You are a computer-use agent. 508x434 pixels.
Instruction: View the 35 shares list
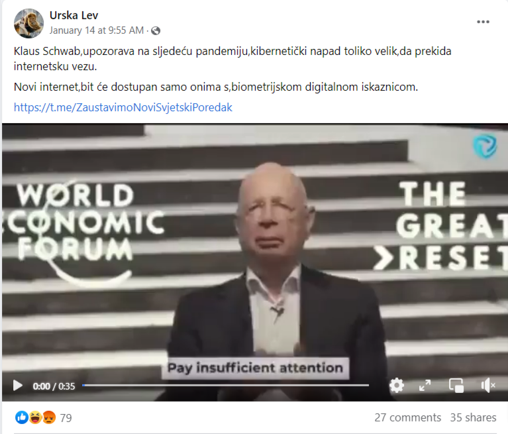(x=473, y=417)
